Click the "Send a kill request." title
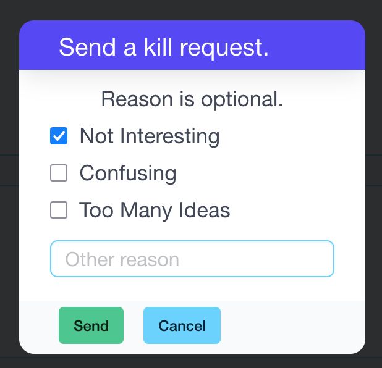 click(164, 48)
